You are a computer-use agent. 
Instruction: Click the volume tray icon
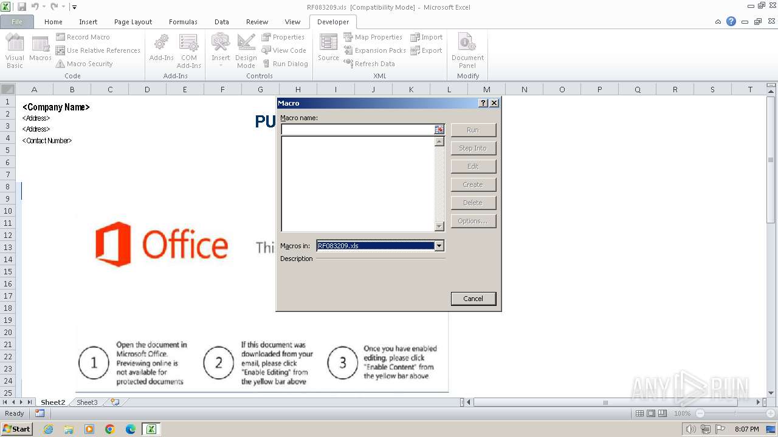pos(690,429)
